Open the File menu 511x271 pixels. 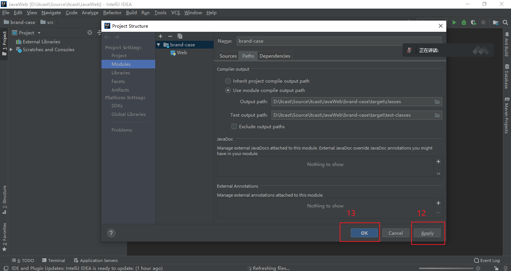(x=6, y=12)
